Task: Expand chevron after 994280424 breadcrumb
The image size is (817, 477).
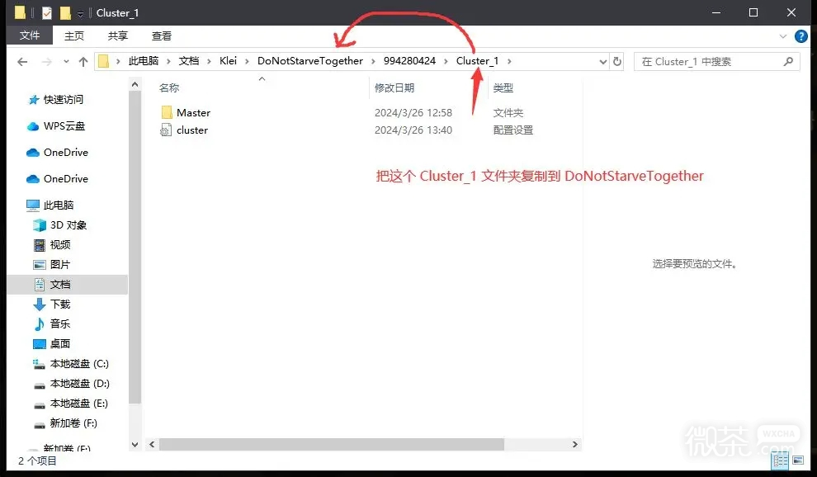Action: [x=446, y=62]
